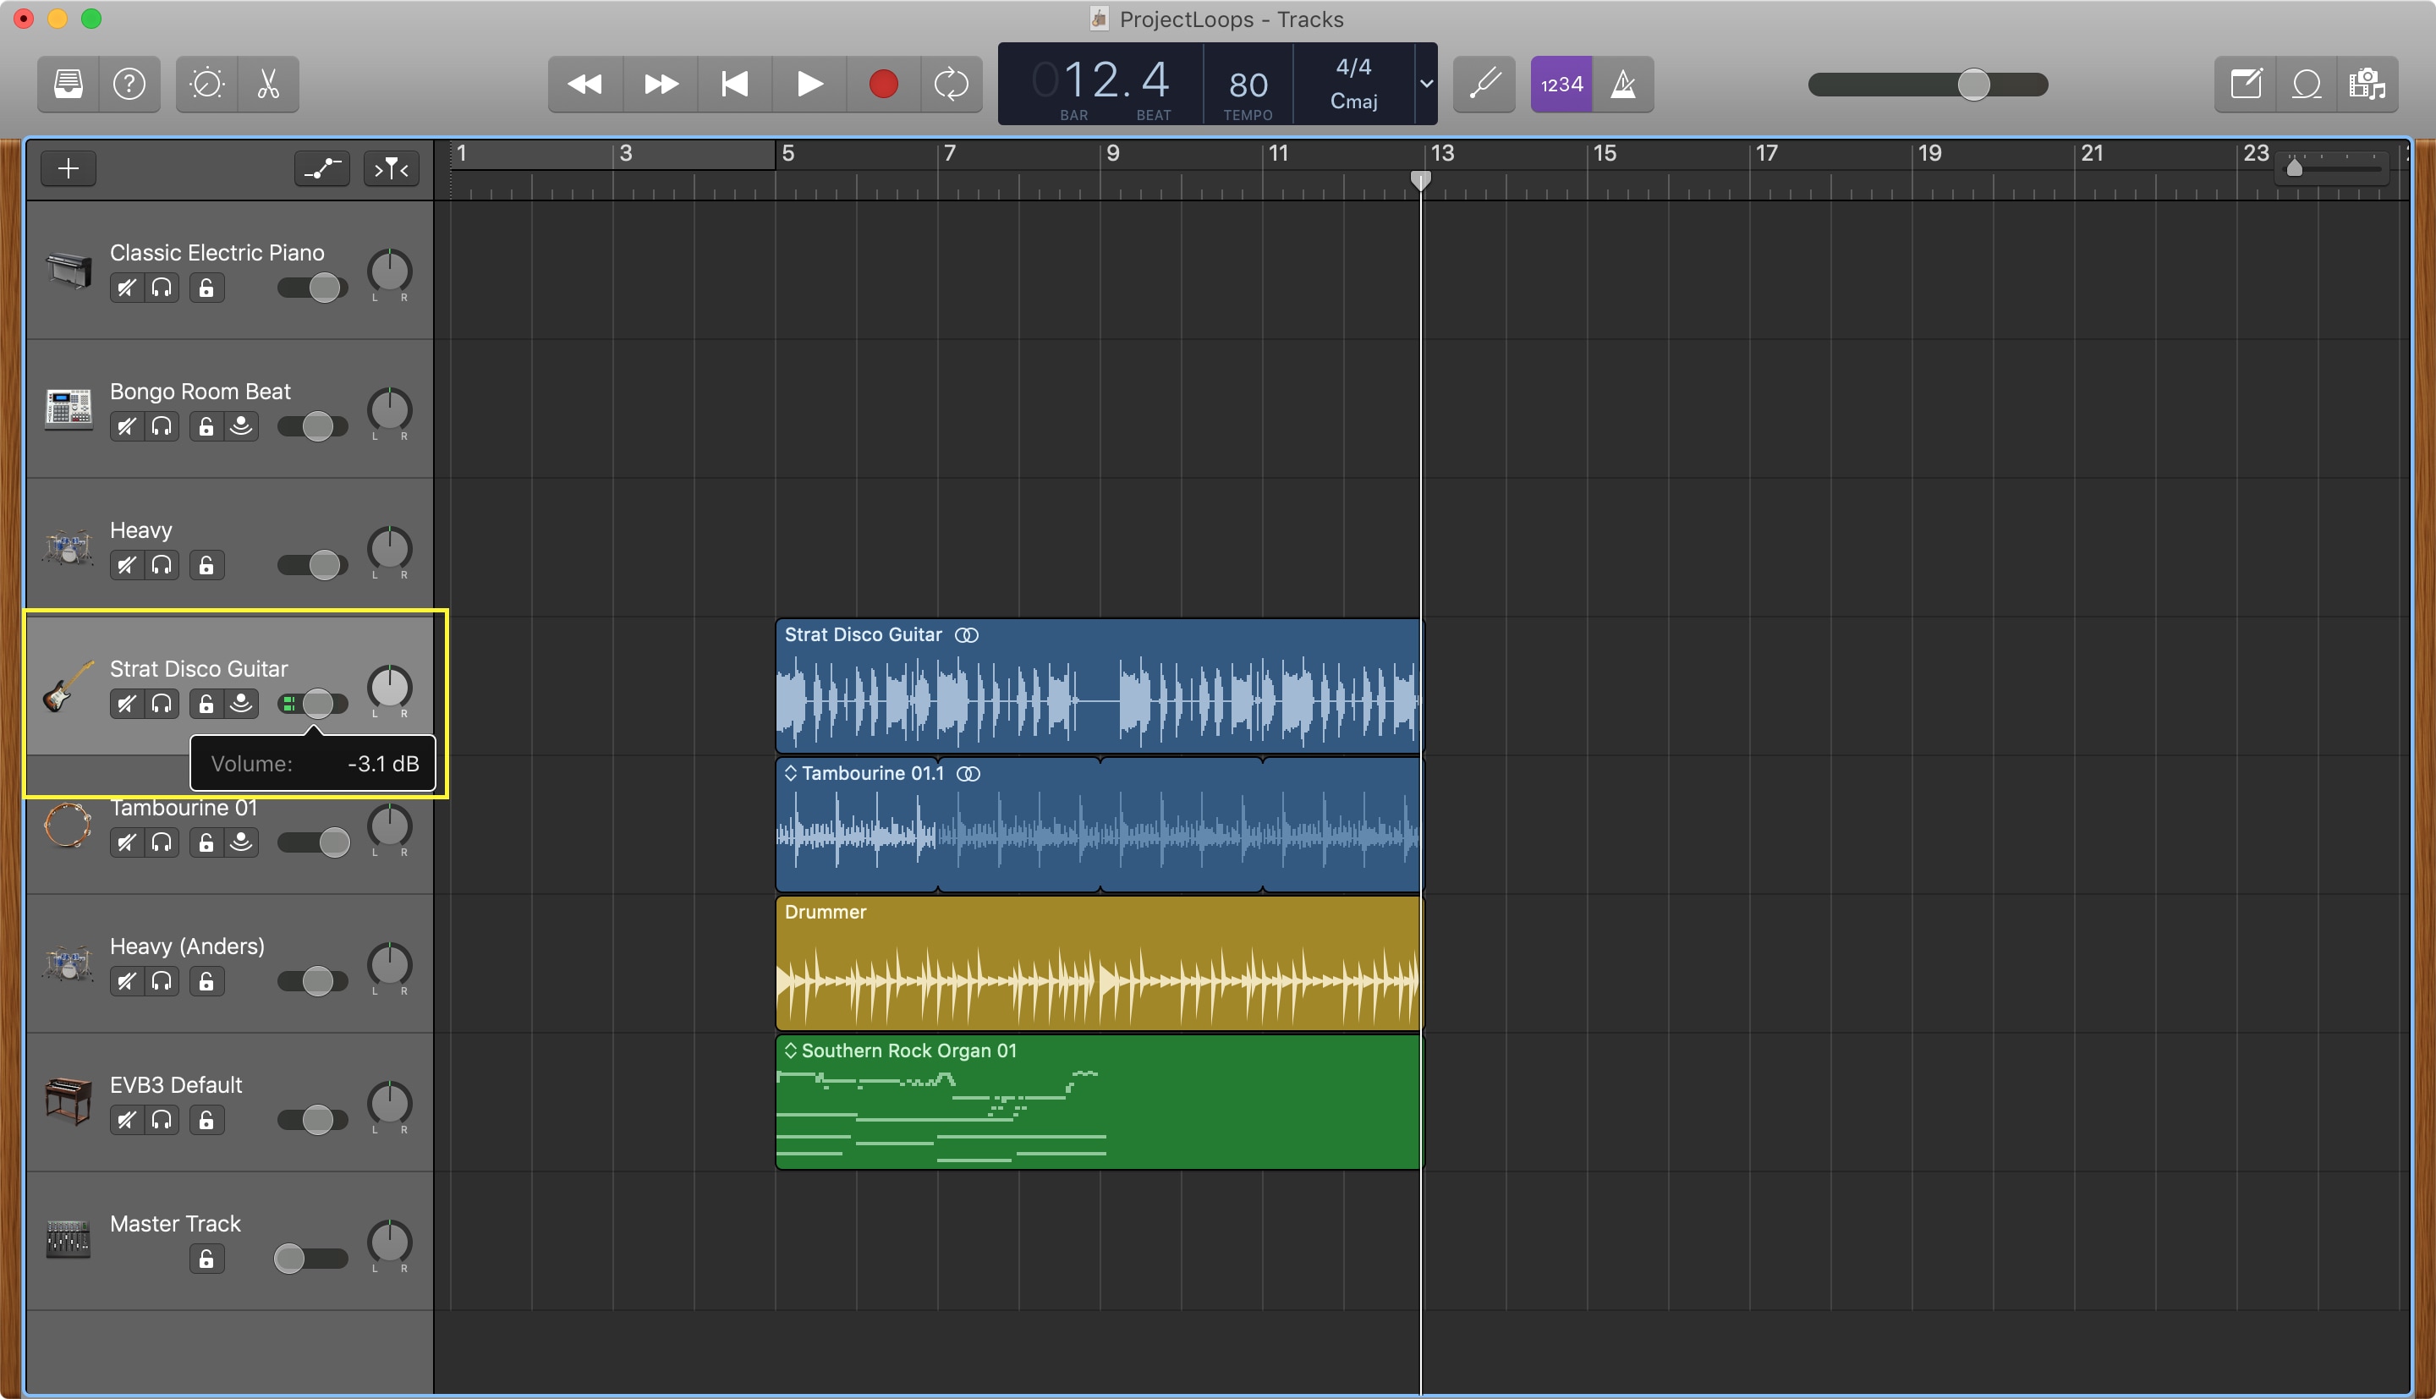Select the Southern Rock Organ 01 region
Viewport: 2436px width, 1399px height.
coord(1098,1102)
